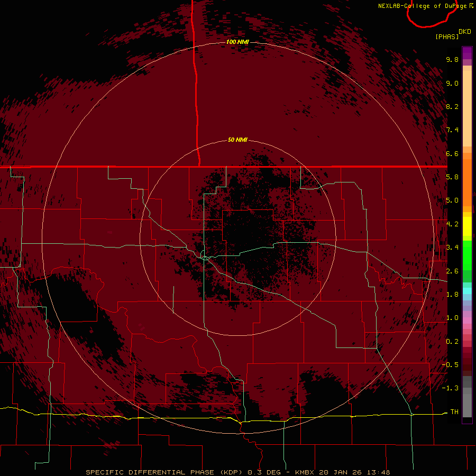Click the purple top segment of color bar

pos(467,53)
